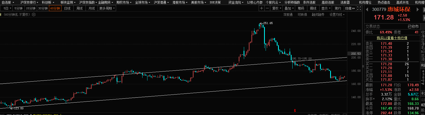
Task: Open 全球市场 menu
Action: 143,2
